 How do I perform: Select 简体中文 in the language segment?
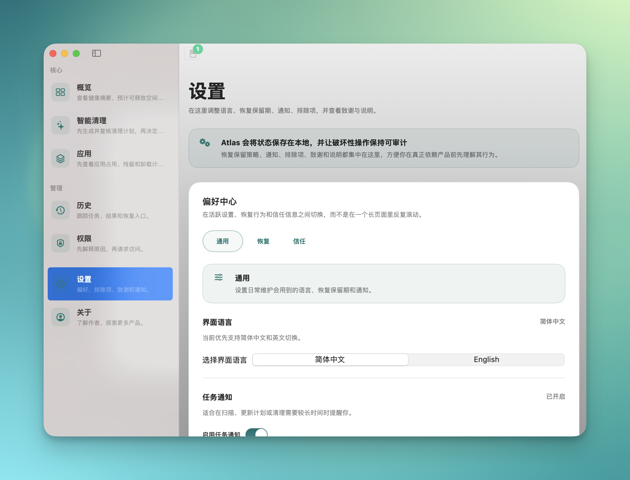coord(330,359)
